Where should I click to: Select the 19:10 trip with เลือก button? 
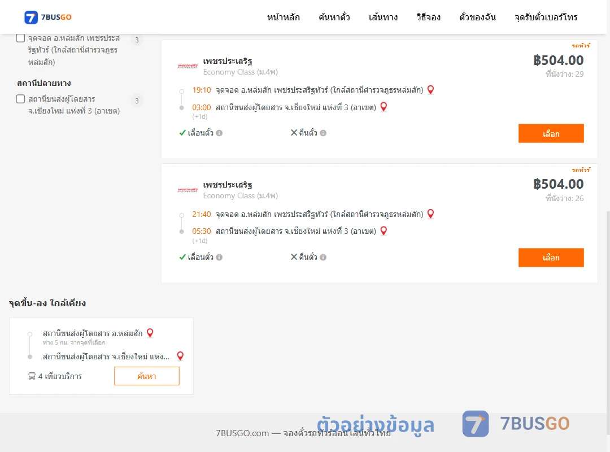551,133
